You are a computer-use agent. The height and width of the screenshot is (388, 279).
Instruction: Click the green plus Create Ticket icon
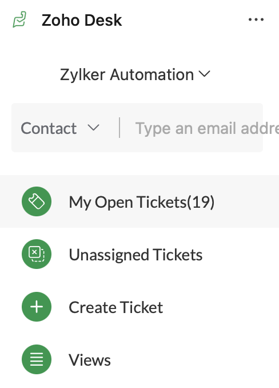pos(37,307)
